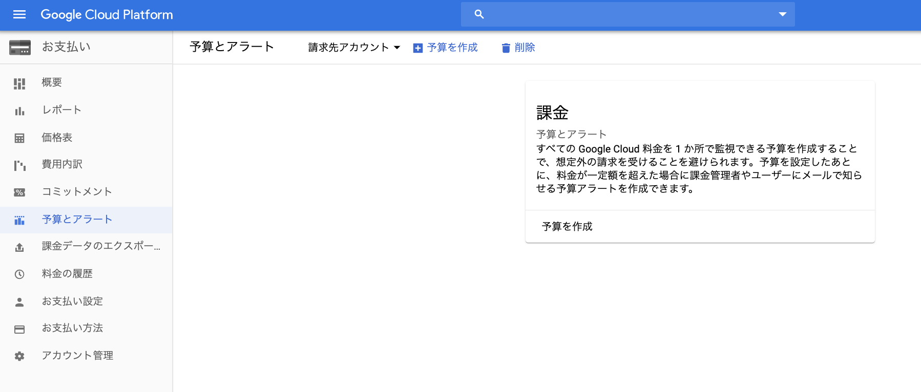The width and height of the screenshot is (921, 392).
Task: Click the レポート bar chart icon
Action: coord(19,111)
